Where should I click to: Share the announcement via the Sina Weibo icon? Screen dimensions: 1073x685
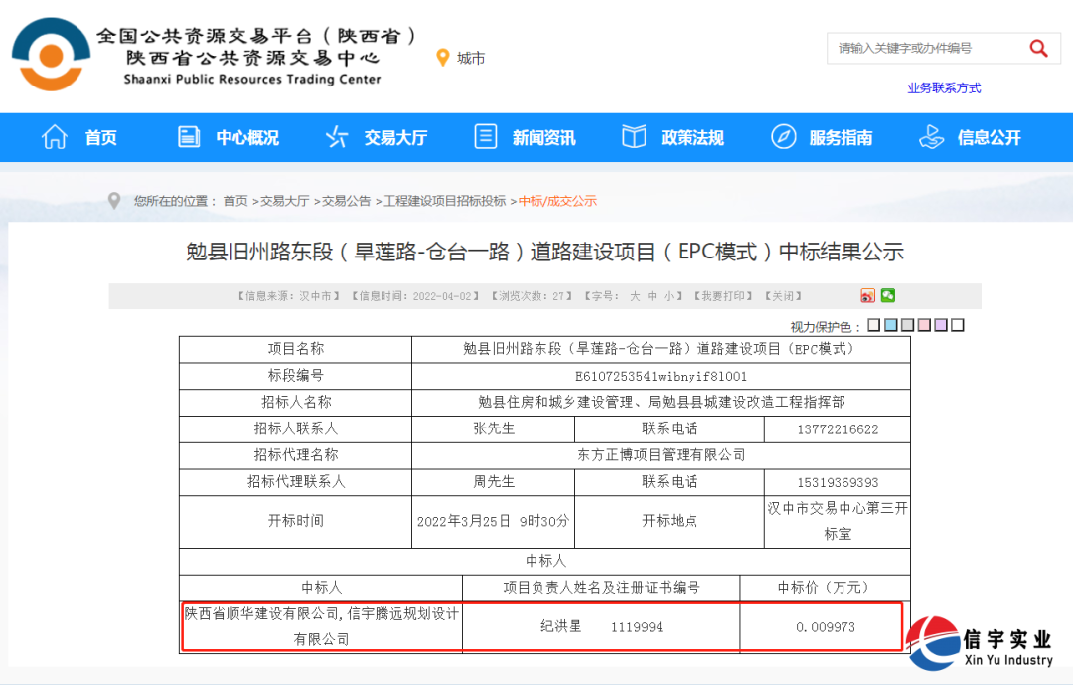(x=867, y=295)
